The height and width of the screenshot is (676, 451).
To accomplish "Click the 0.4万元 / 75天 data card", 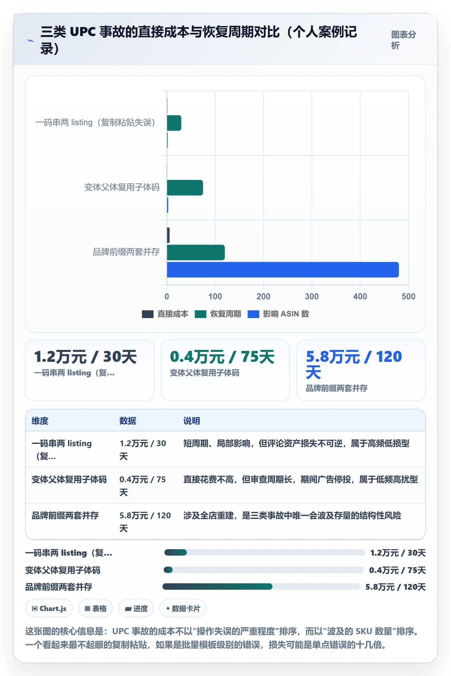I will pos(225,370).
